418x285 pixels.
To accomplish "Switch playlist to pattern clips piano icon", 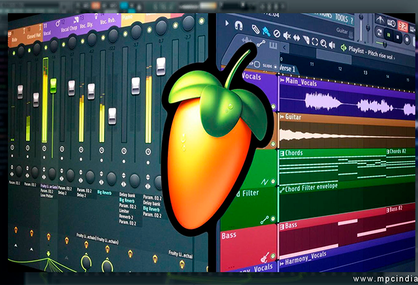I will tap(273, 46).
